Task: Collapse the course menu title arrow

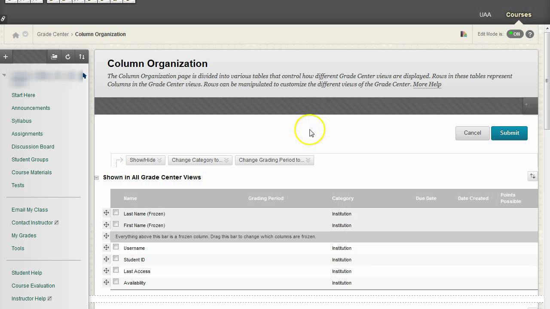Action: [4, 75]
